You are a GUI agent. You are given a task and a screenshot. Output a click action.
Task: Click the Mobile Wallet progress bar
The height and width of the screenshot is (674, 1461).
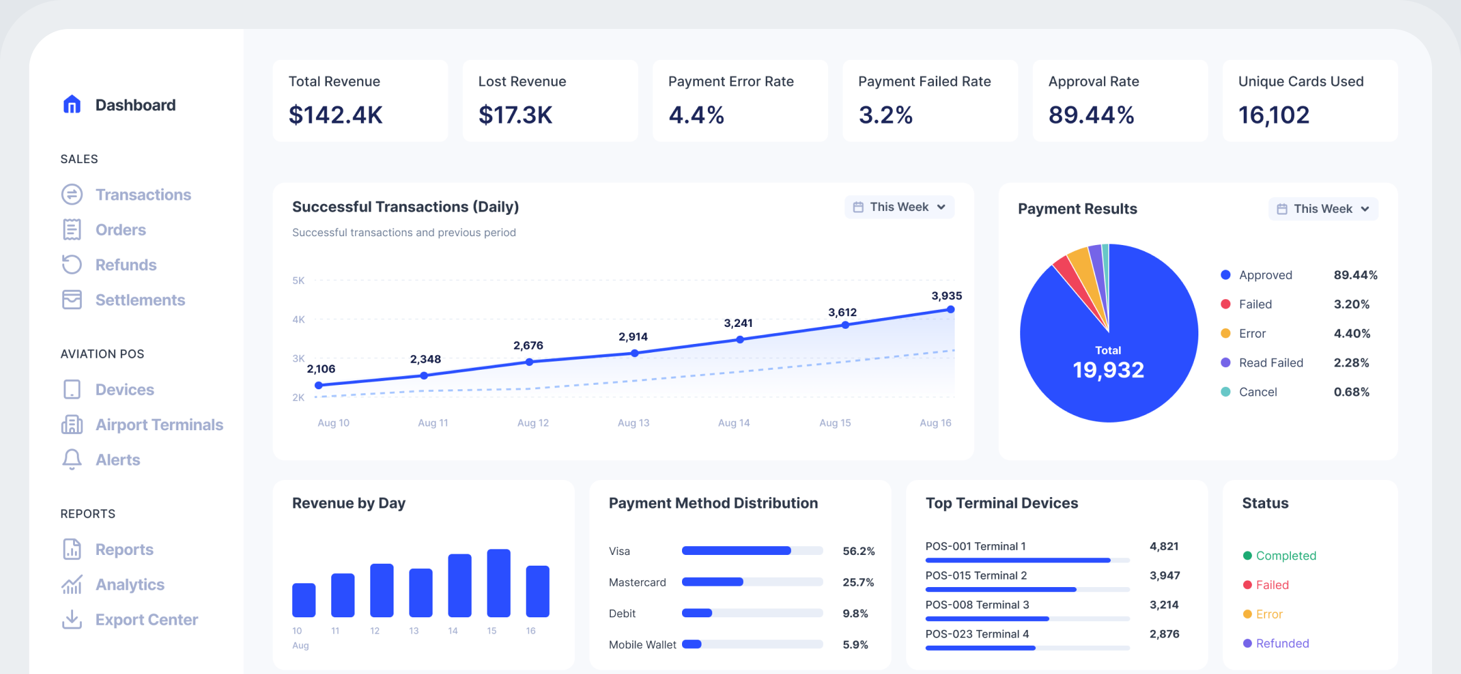coord(753,644)
